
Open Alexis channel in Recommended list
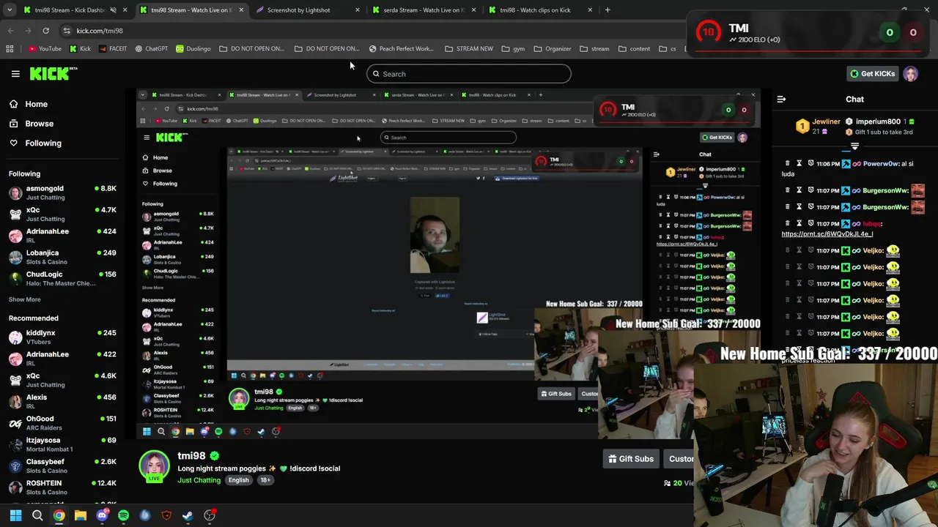62,401
